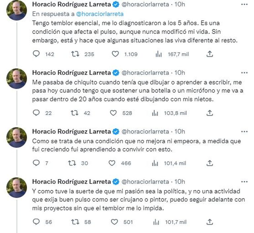Open profile photo on the last tweet

pos(16,187)
